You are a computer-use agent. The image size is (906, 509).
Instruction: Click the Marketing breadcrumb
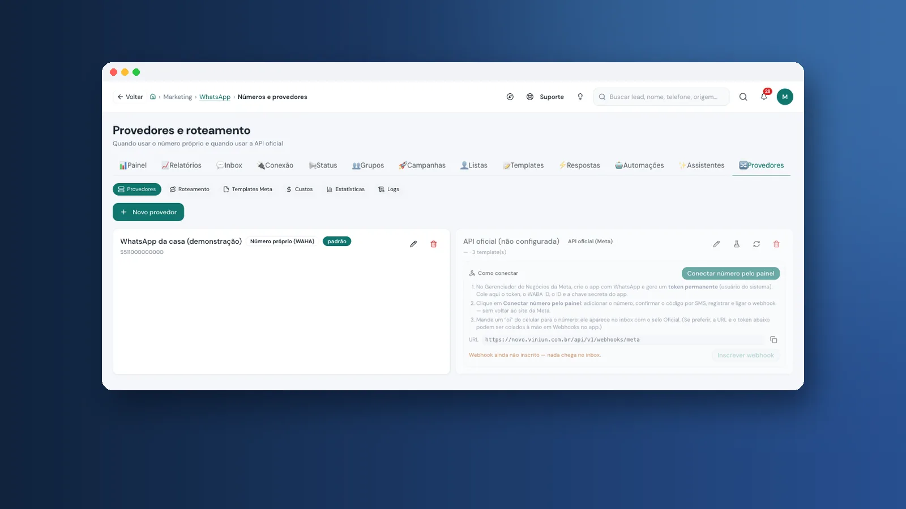click(x=178, y=97)
